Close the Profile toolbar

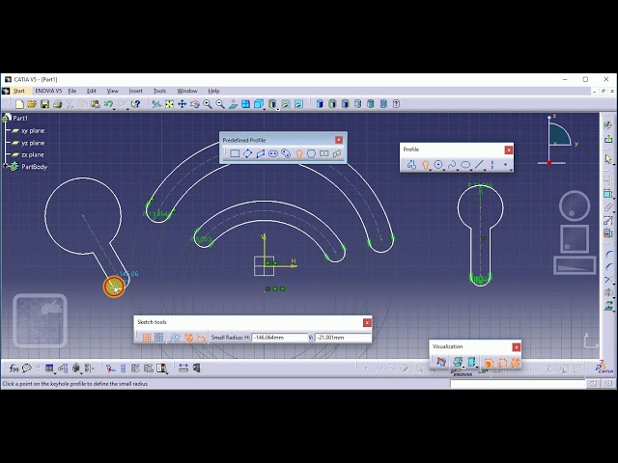click(x=509, y=150)
